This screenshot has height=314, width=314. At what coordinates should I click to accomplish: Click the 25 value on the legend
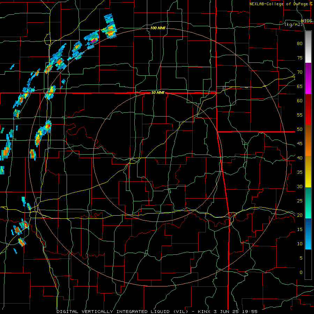pyautogui.click(x=300, y=201)
